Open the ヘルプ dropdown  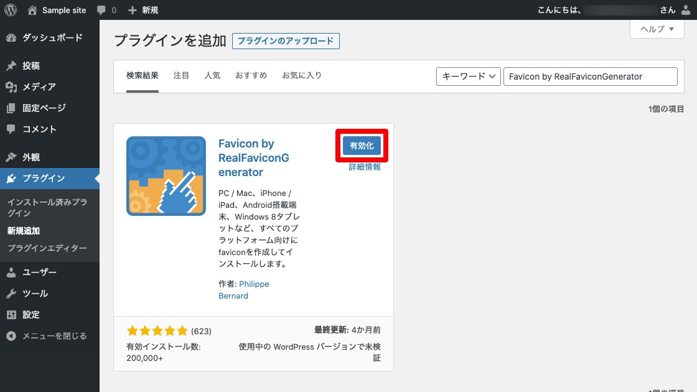tap(656, 29)
